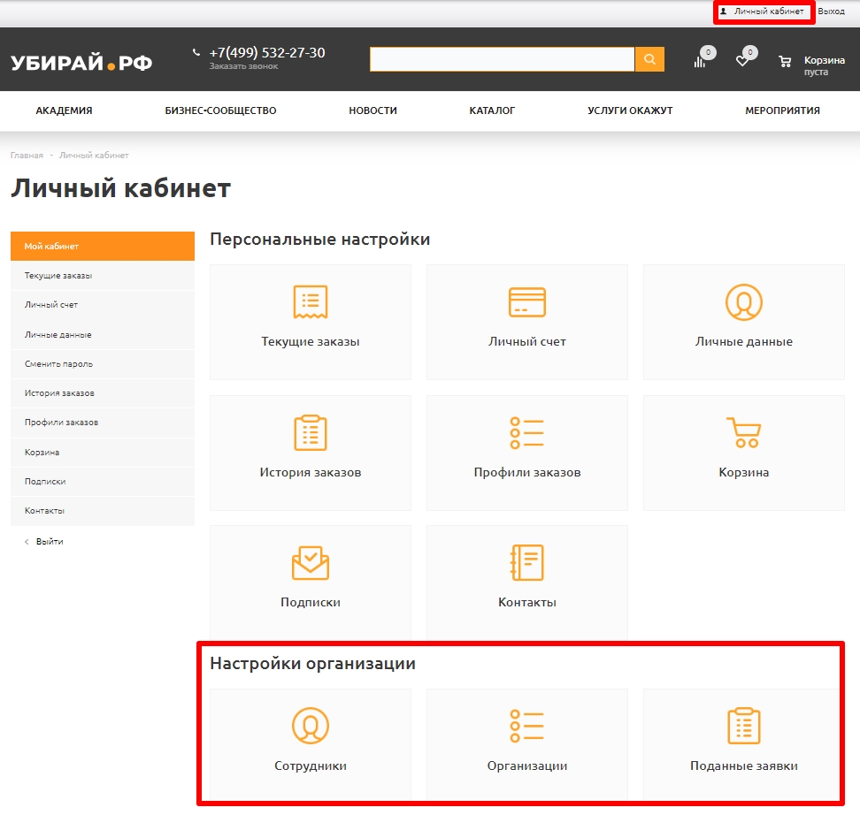860x815 pixels.
Task: Click Личный кабинет link in top bar
Action: coord(769,11)
